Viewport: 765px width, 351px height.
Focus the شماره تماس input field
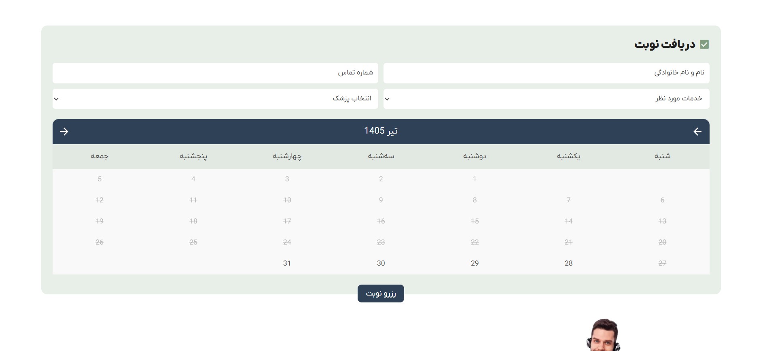215,73
